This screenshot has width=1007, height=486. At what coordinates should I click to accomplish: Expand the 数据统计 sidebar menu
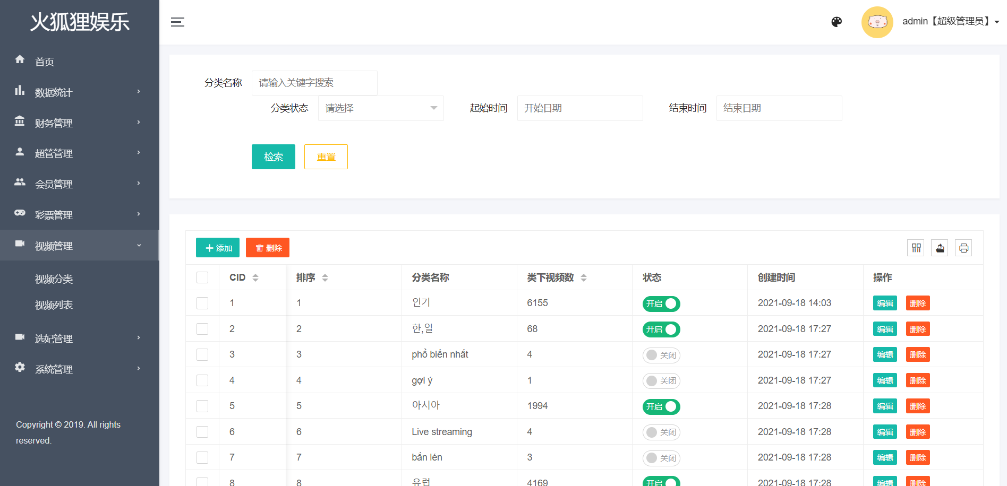[x=80, y=92]
